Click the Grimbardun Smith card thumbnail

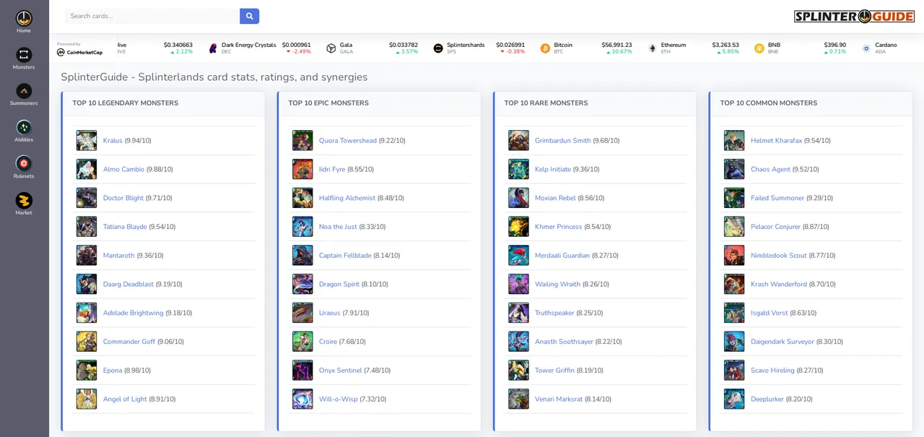pyautogui.click(x=518, y=141)
